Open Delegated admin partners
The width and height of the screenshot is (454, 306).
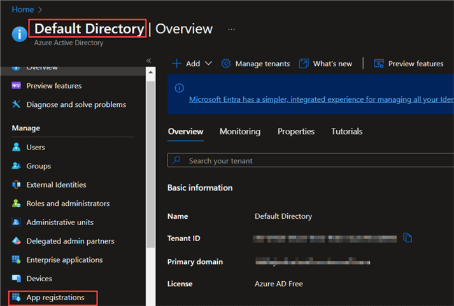click(x=70, y=241)
